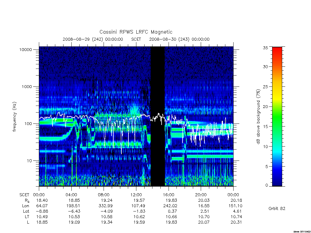Click the 04:00 time axis label
This screenshot has width=311, height=233.
pyautogui.click(x=71, y=195)
